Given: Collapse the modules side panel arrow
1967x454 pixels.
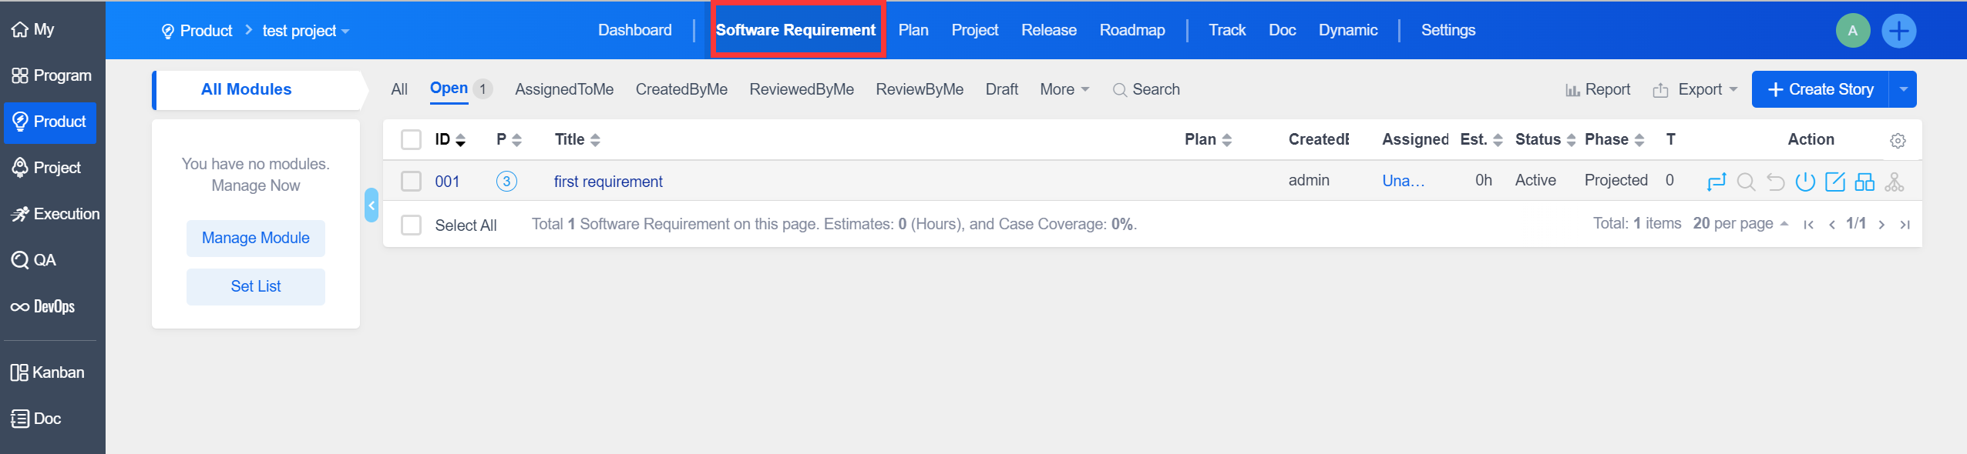Looking at the screenshot, I should [372, 205].
